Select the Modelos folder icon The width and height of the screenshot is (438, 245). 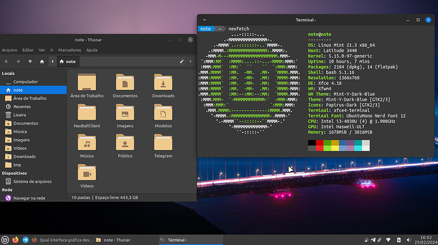pos(163,112)
